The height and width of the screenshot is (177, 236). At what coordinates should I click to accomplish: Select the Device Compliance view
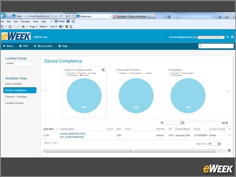pos(20,90)
